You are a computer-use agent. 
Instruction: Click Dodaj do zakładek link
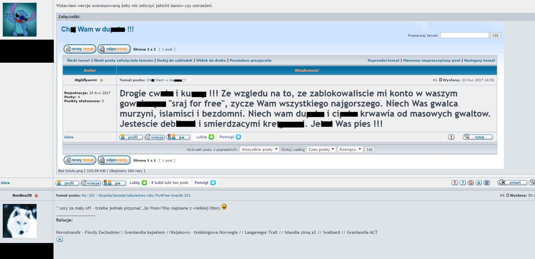[x=175, y=61]
